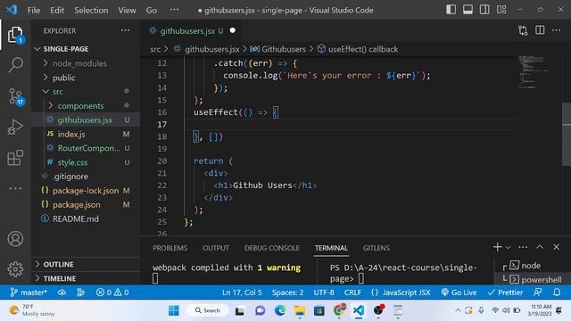Open the new terminal launch profile dropdown
Screen dimensions: 571x321
click(509, 247)
